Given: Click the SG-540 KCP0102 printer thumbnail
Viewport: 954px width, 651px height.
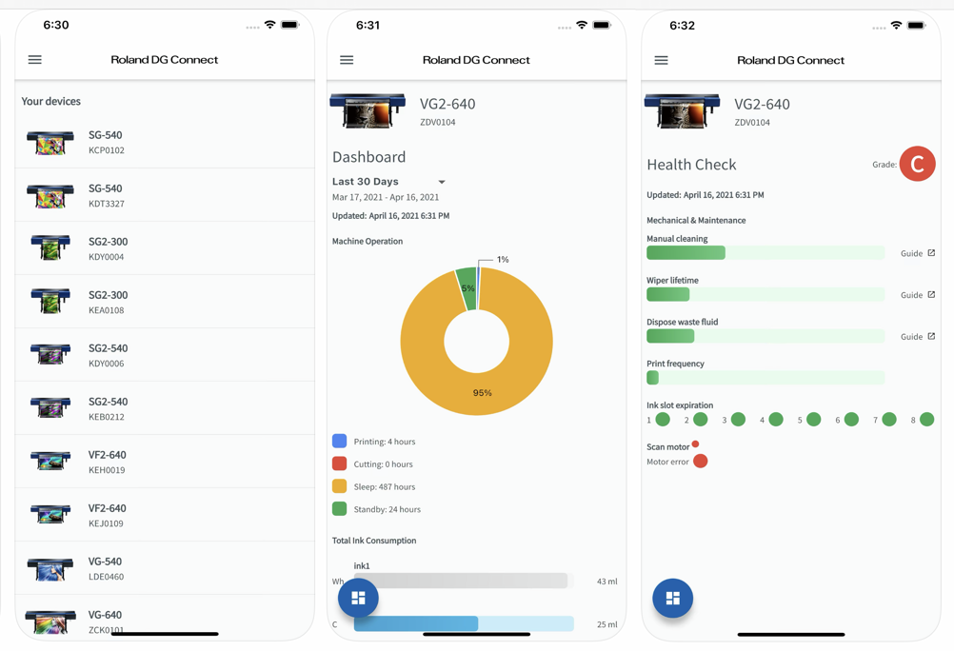Looking at the screenshot, I should (x=50, y=143).
